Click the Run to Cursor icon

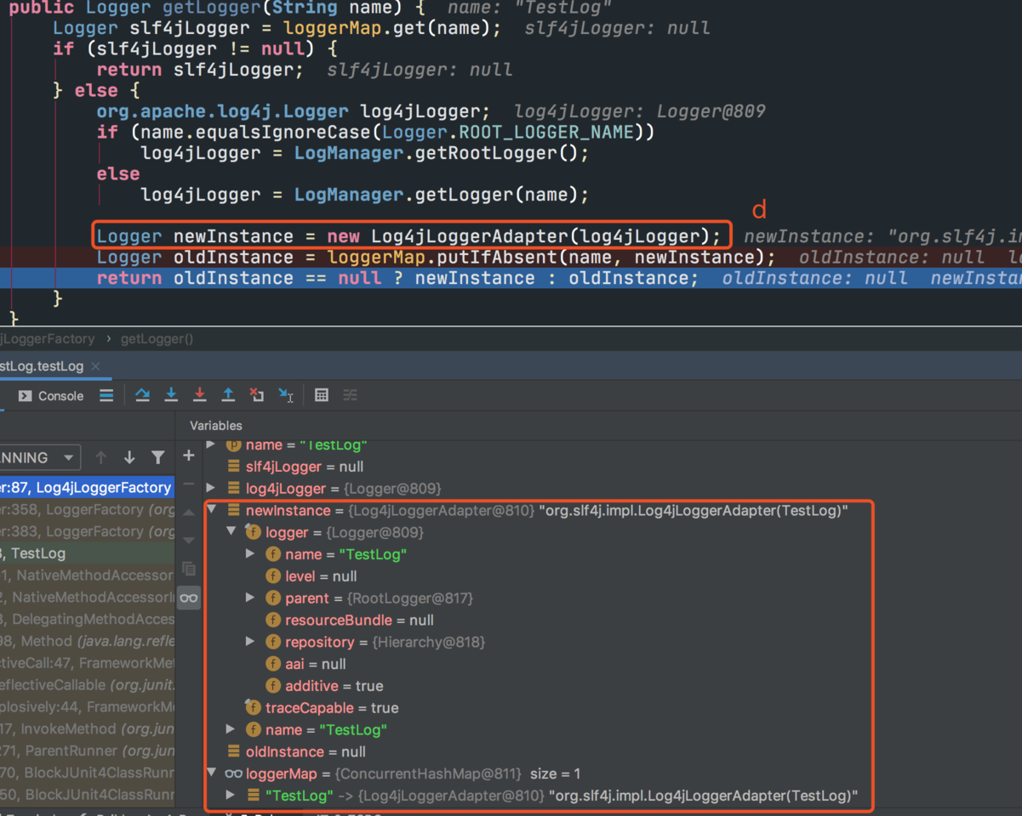[x=286, y=395]
